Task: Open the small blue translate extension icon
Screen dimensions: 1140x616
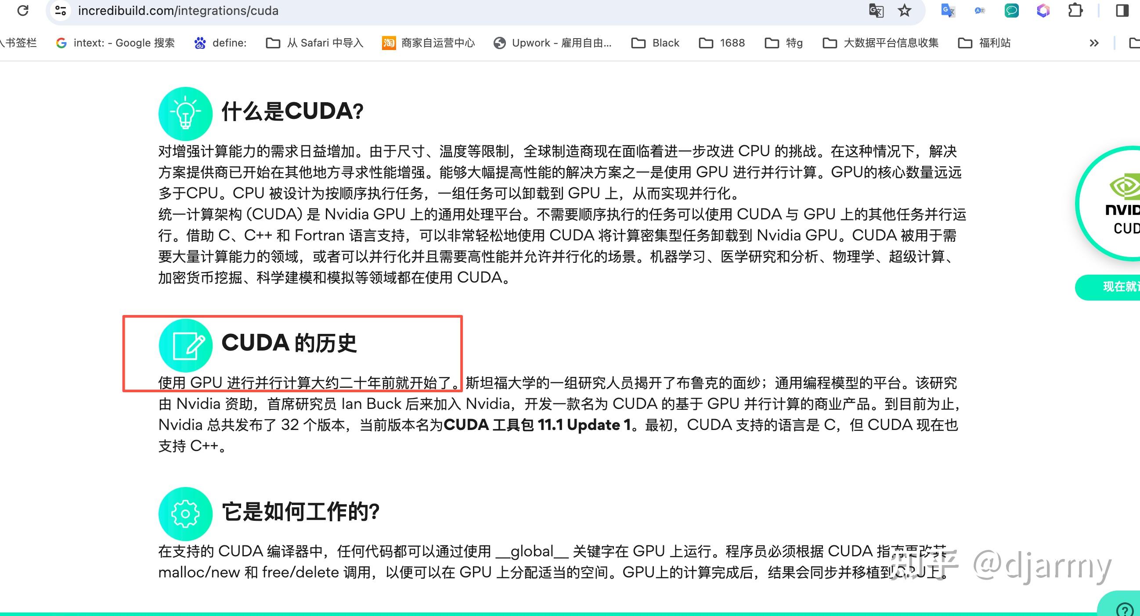Action: [980, 11]
